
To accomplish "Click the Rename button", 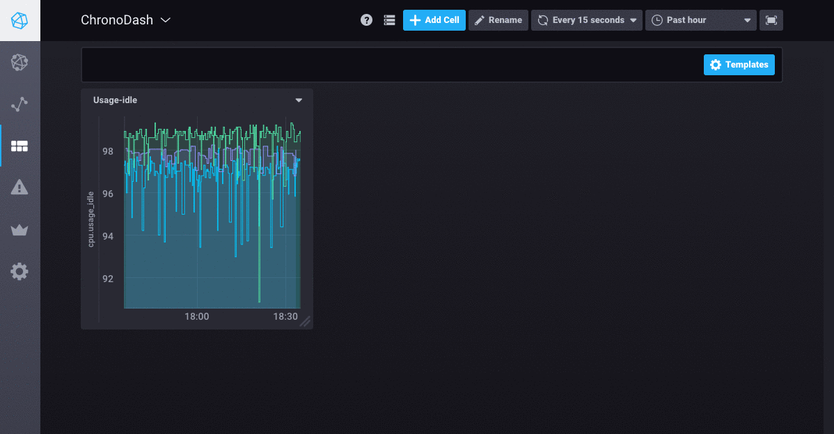I will pyautogui.click(x=498, y=20).
